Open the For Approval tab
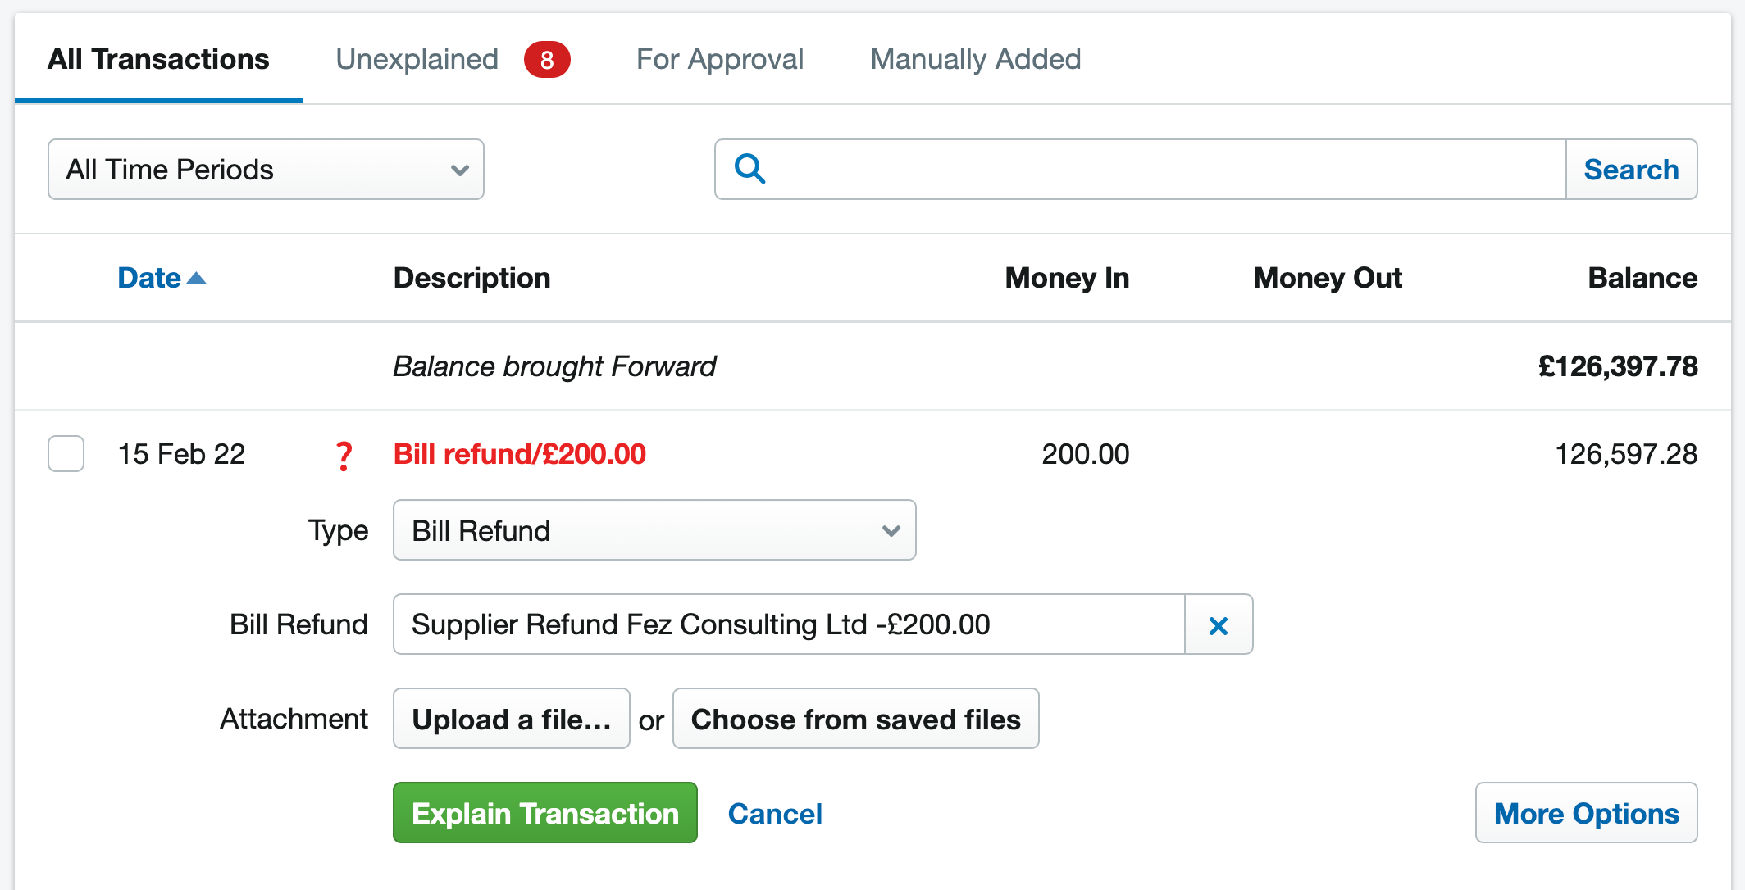The width and height of the screenshot is (1745, 890). [720, 59]
